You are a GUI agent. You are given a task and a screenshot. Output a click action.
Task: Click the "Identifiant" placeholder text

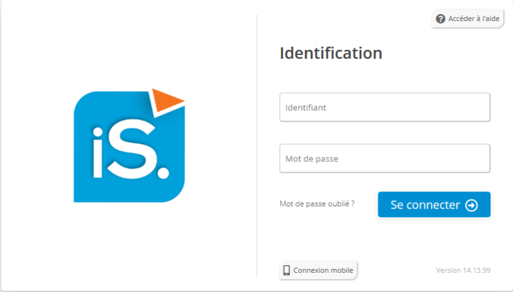click(x=306, y=108)
